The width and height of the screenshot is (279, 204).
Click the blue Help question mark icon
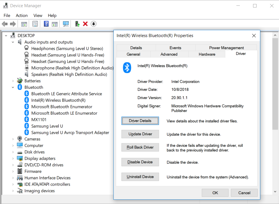[46, 24]
